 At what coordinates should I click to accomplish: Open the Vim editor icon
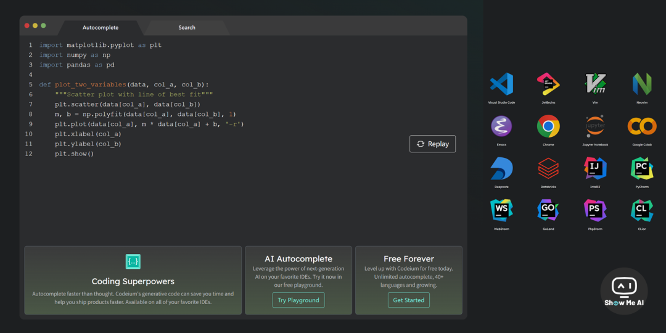click(x=595, y=84)
